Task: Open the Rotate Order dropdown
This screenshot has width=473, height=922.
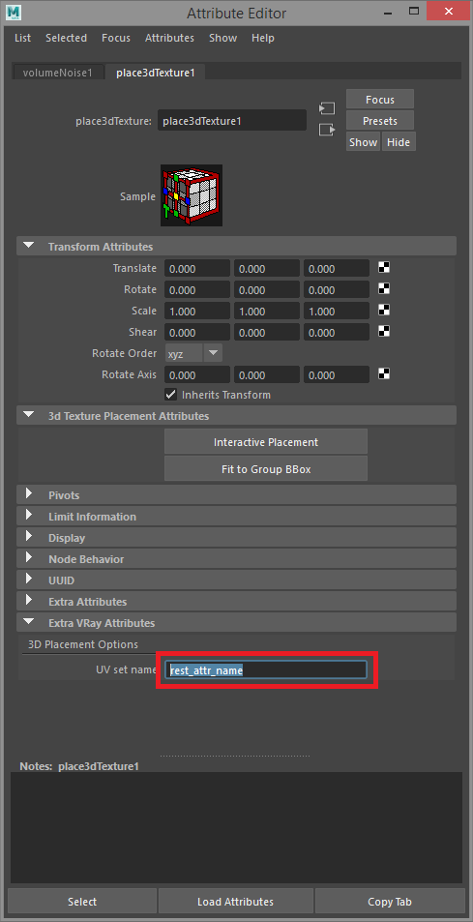Action: (192, 353)
